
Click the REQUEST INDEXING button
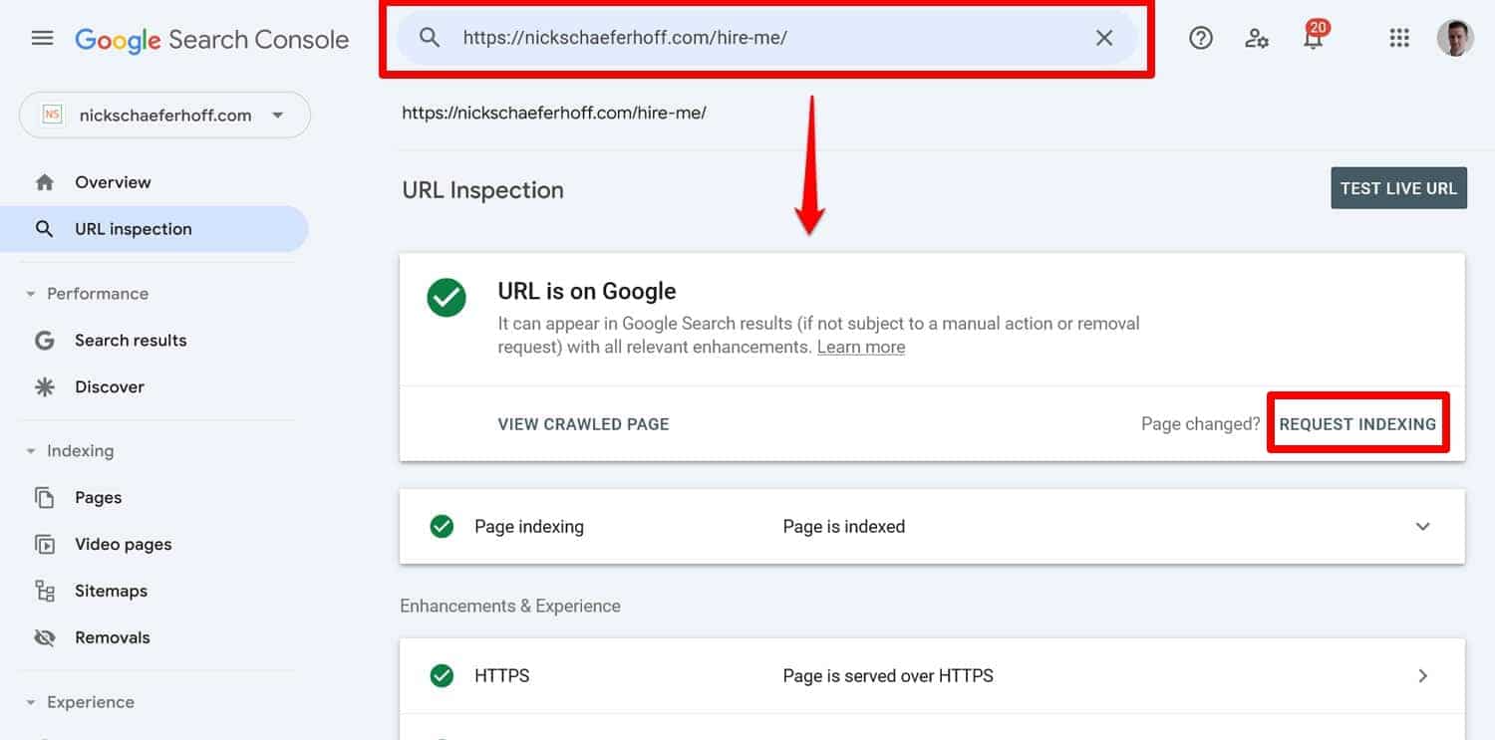click(1357, 423)
